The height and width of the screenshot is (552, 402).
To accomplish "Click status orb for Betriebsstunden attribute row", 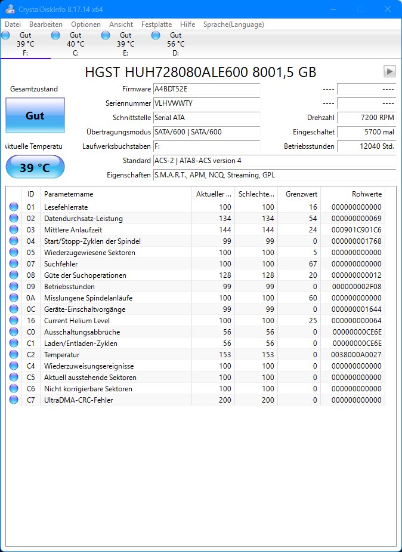I will [x=14, y=287].
